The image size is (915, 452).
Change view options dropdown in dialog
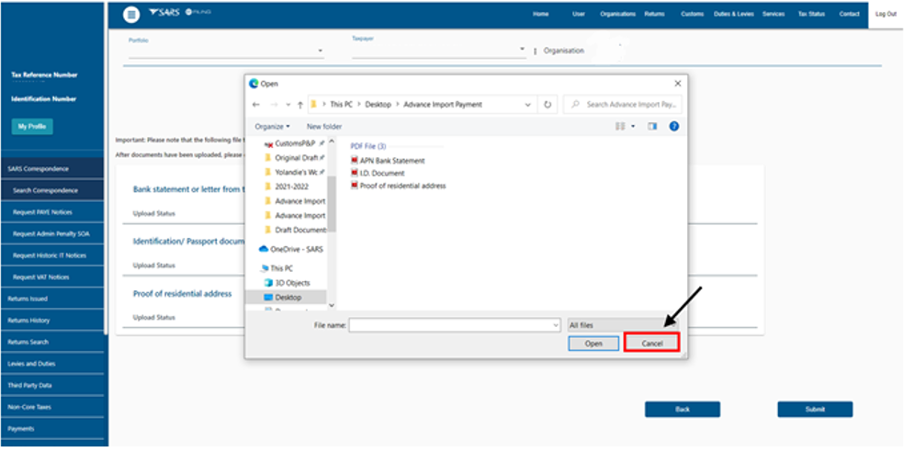(x=632, y=126)
